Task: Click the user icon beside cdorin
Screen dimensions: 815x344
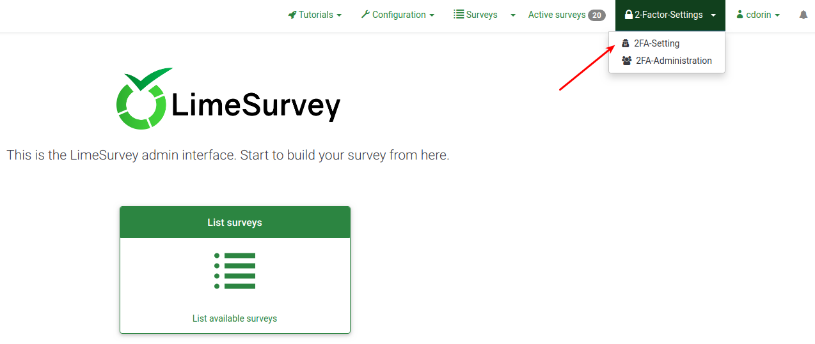Action: 740,15
